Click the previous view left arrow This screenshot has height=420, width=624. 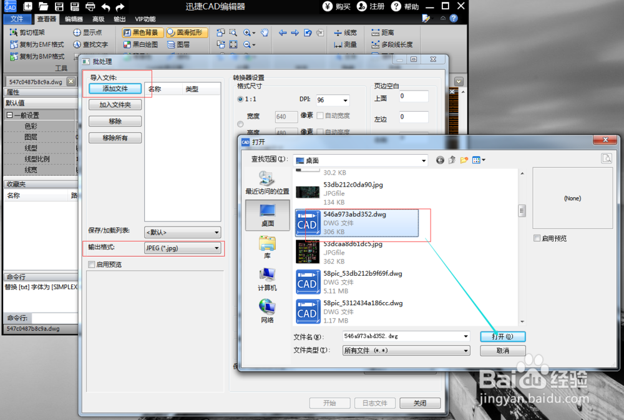[x=283, y=32]
